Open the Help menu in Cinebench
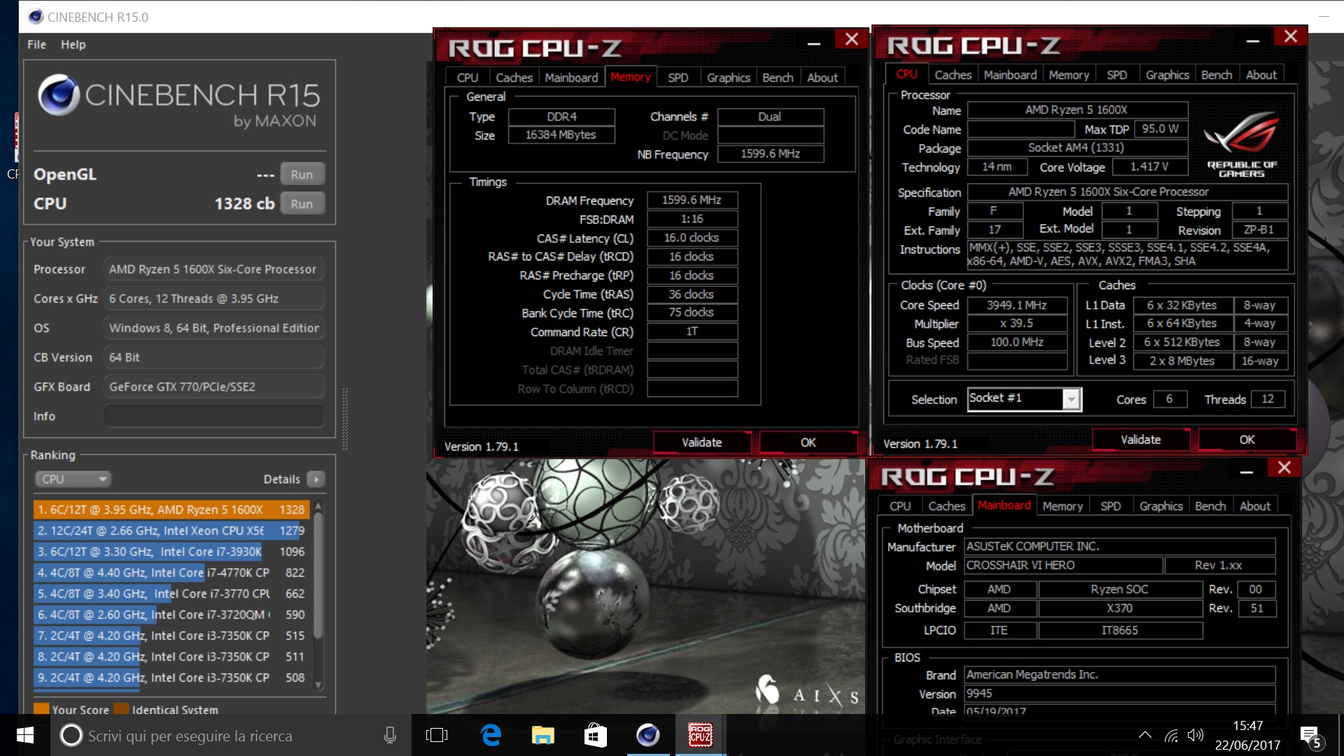 [73, 44]
